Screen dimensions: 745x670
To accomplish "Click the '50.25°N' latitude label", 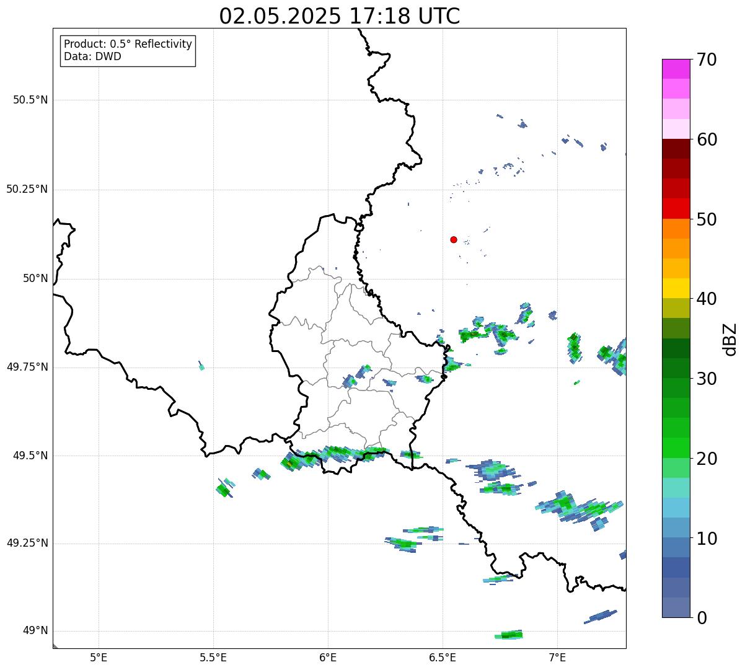I will [x=27, y=189].
